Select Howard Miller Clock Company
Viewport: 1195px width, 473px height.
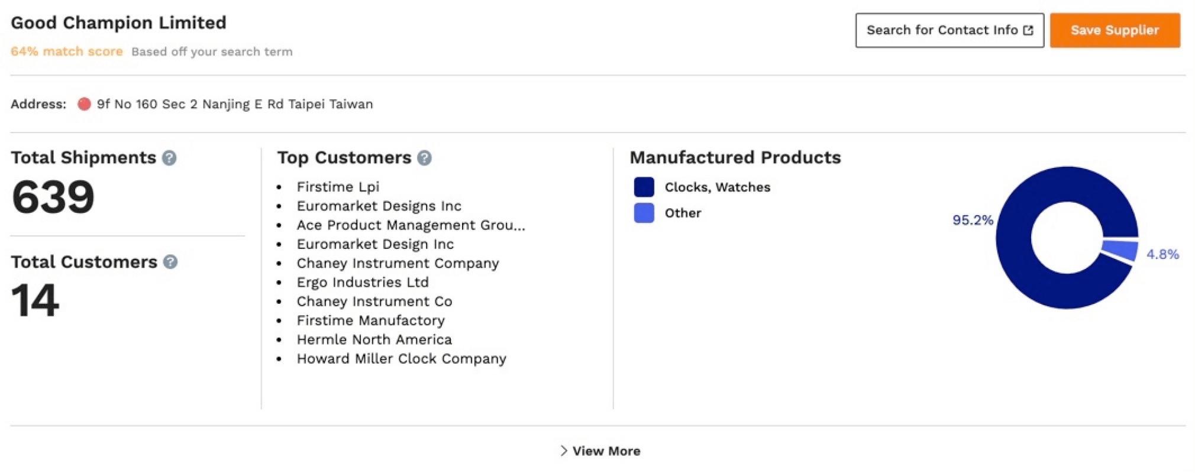[x=401, y=359]
